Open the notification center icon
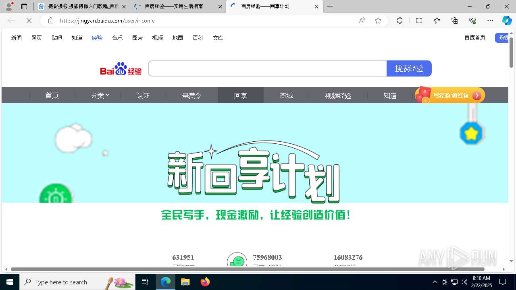This screenshot has width=516, height=290. pos(503,282)
